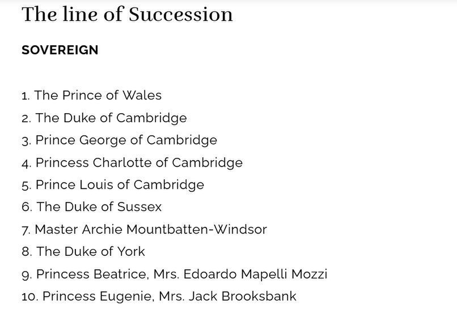Select 'Master Archie Mountbatten-Windsor' entry
The height and width of the screenshot is (309, 457).
click(144, 230)
